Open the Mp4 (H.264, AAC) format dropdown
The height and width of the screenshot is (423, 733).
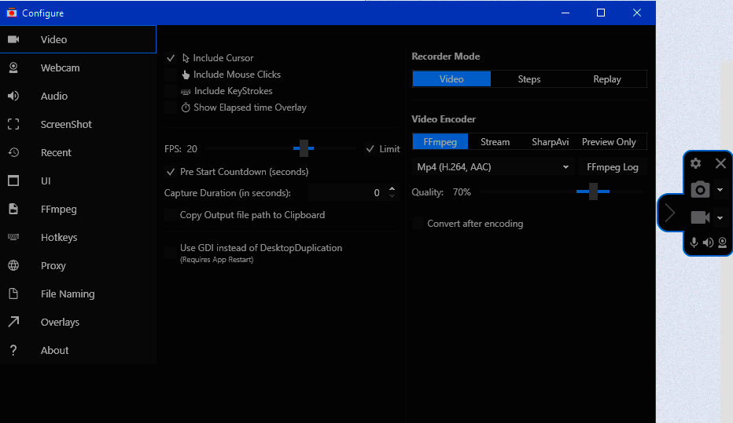tap(493, 167)
